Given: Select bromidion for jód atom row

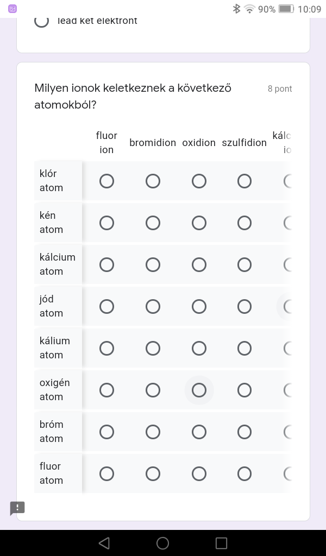Looking at the screenshot, I should click(153, 306).
